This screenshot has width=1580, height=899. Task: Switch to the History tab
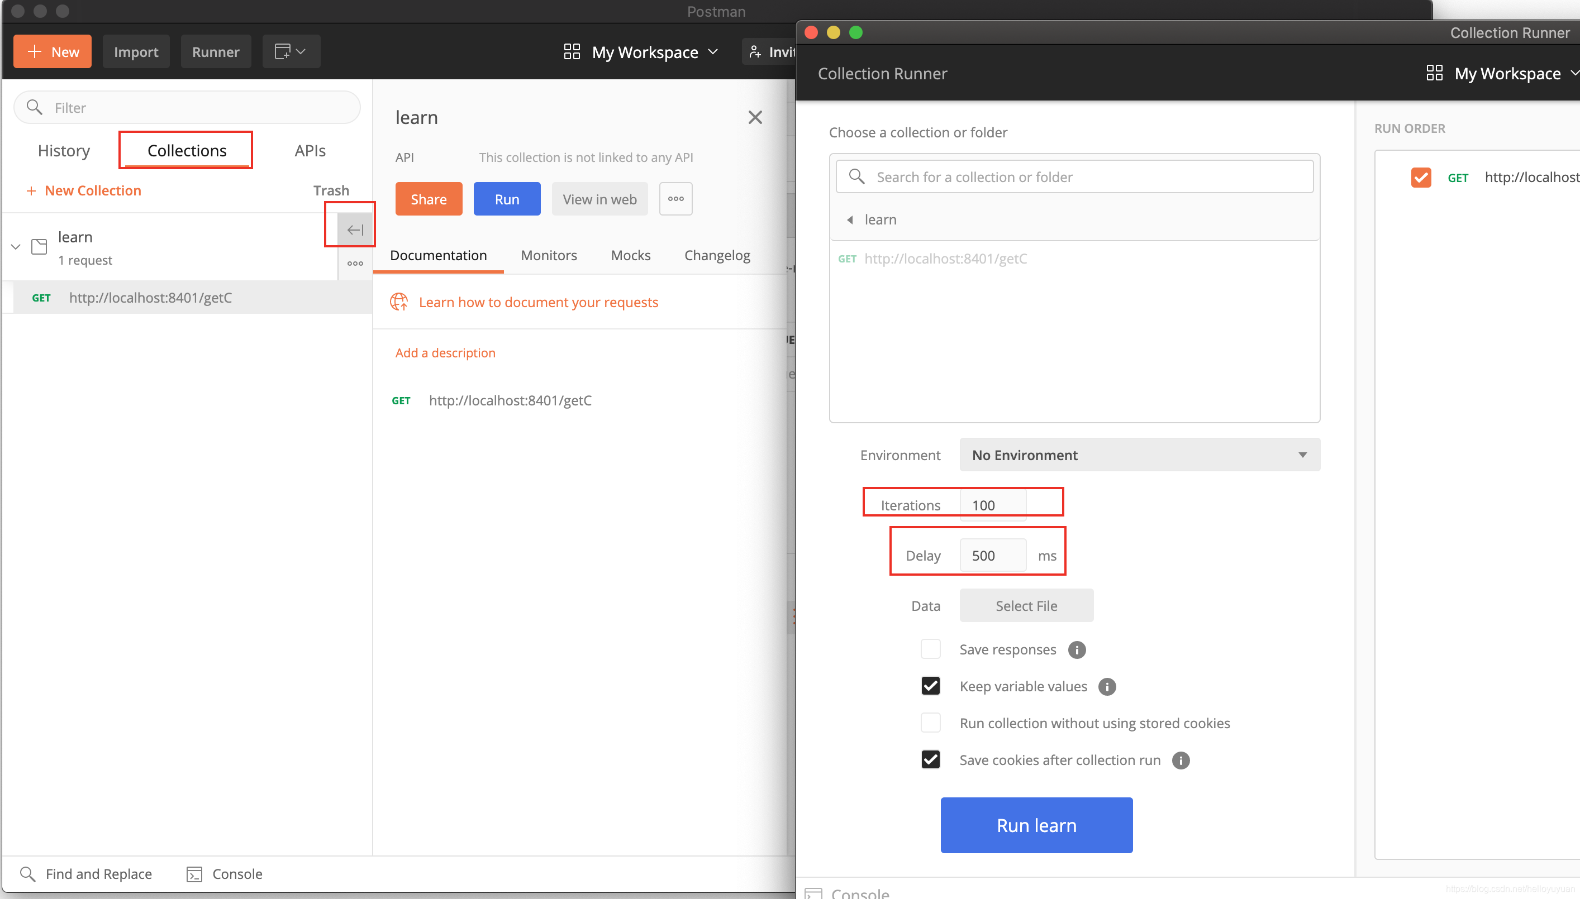point(64,151)
